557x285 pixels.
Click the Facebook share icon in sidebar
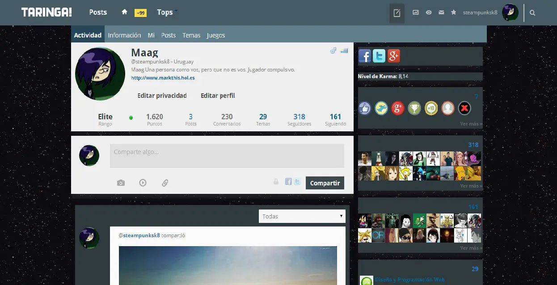365,56
